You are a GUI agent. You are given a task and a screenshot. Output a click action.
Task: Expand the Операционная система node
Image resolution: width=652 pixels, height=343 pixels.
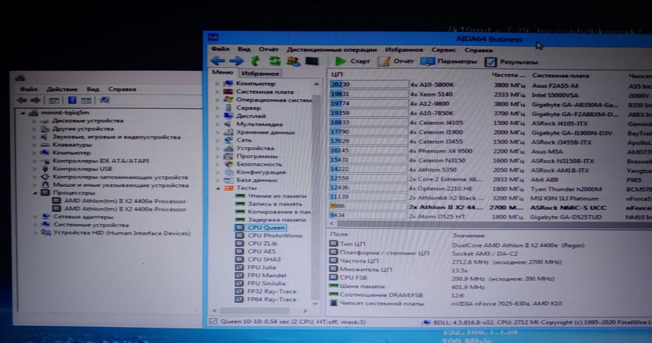[217, 100]
